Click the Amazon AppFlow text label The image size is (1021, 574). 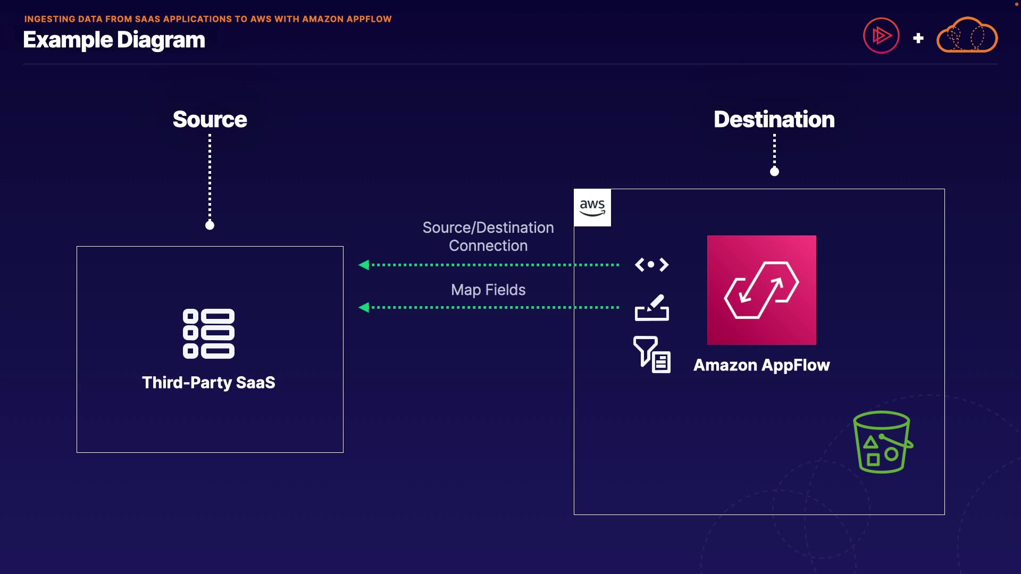[761, 365]
